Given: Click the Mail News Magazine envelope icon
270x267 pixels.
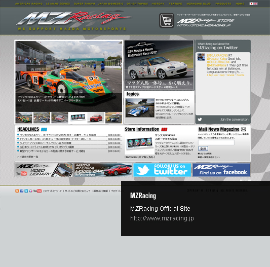Looking at the screenshot, I should [244, 129].
